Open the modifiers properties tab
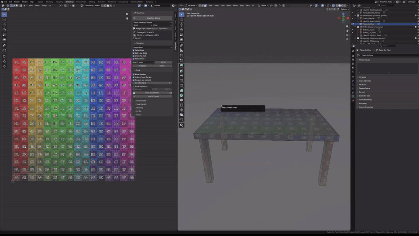The width and height of the screenshot is (419, 236). tap(353, 80)
